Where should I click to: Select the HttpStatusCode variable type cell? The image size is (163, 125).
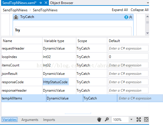[x=56, y=82]
